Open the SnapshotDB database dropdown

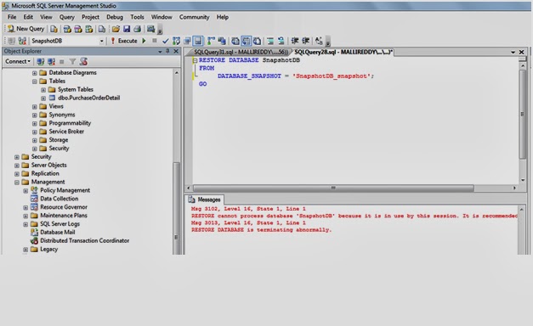pos(102,41)
